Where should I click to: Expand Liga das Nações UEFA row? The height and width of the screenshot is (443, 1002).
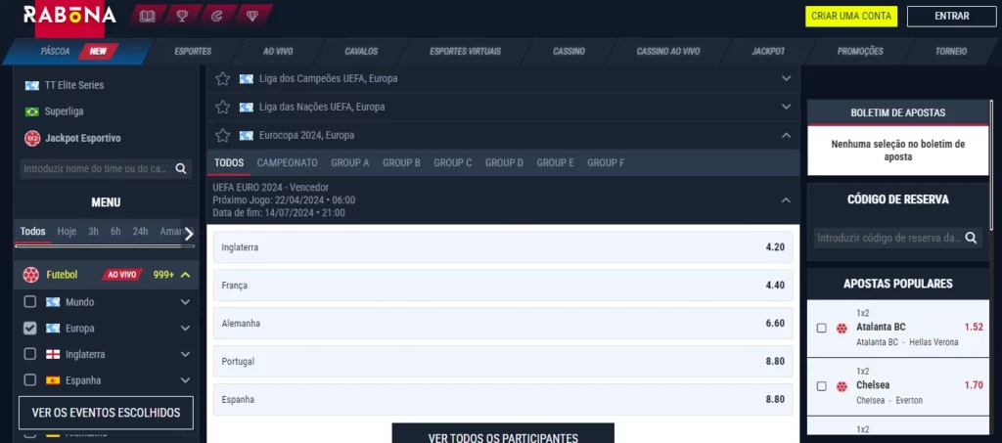[x=786, y=107]
